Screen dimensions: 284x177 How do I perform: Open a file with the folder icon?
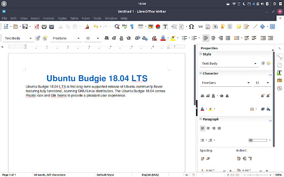pyautogui.click(x=16, y=27)
